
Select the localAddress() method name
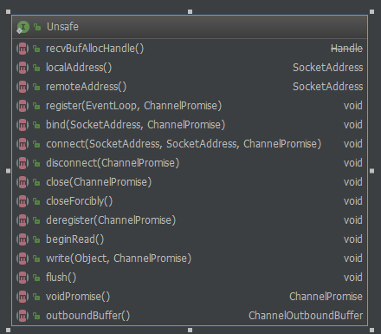pos(79,68)
